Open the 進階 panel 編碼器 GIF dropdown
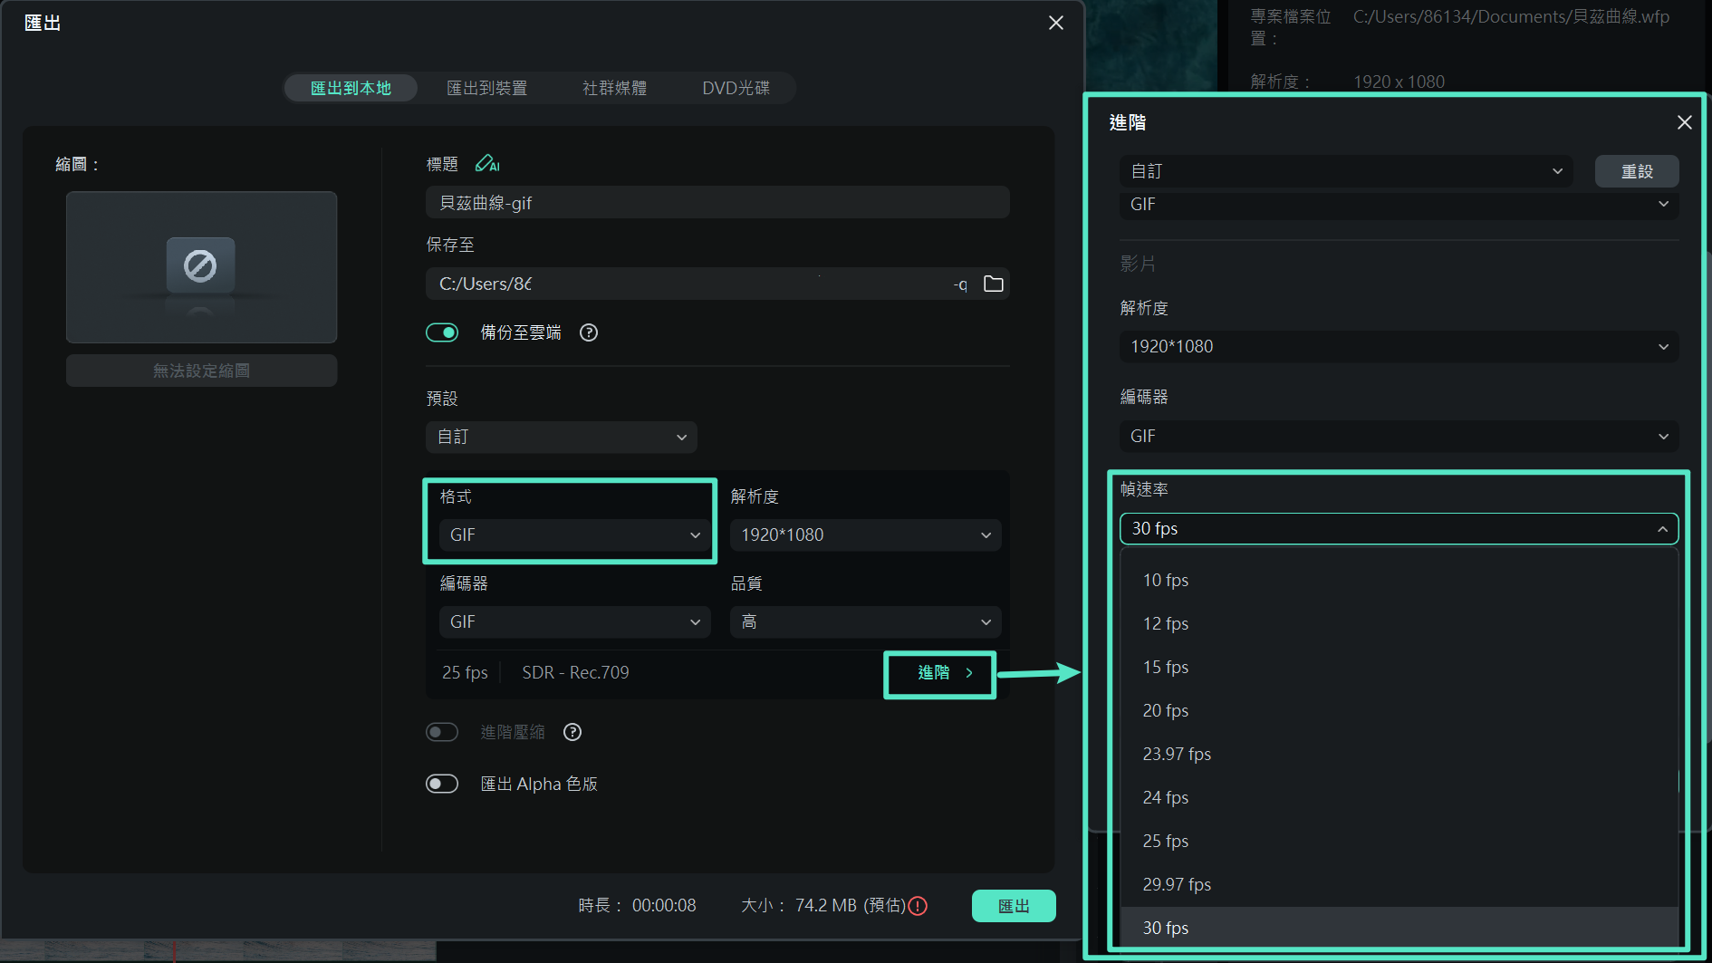Viewport: 1712px width, 963px height. (1399, 436)
